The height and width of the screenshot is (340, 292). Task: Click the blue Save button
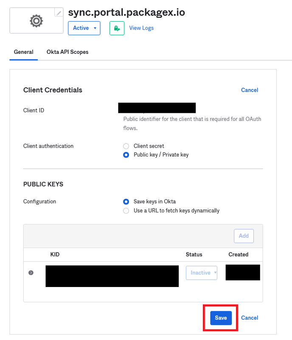tap(221, 318)
